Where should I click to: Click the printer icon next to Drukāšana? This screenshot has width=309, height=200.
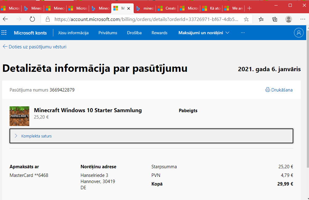(268, 90)
